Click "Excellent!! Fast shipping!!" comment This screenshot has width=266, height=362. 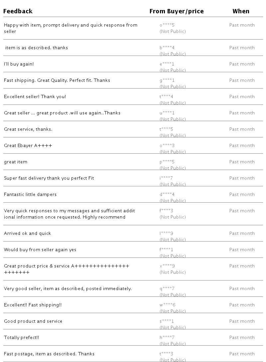tap(33, 305)
